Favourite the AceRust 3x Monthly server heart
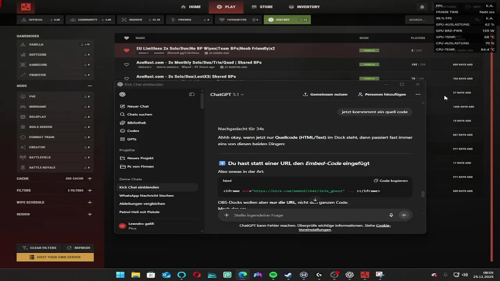The image size is (500, 281). click(x=126, y=64)
